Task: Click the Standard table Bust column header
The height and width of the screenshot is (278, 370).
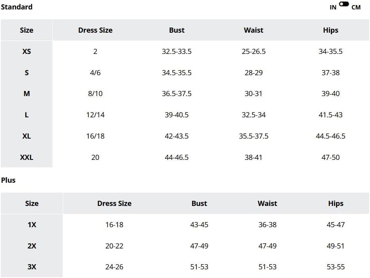Action: tap(177, 30)
